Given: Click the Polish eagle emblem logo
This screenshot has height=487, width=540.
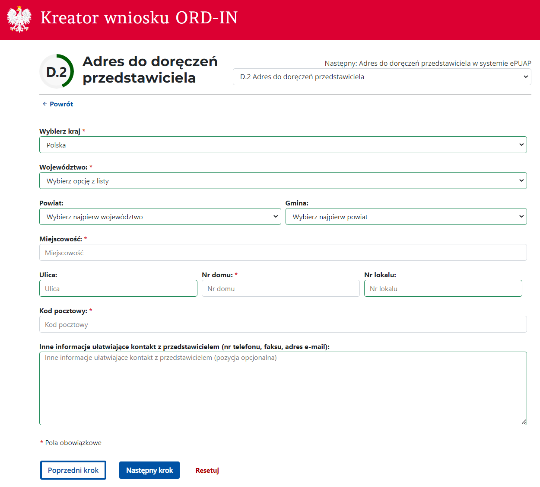Looking at the screenshot, I should 19,19.
